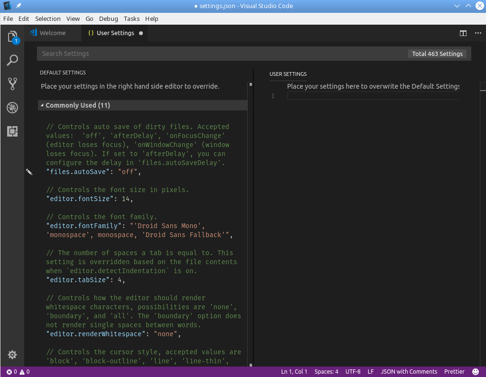Open the Search view icon
Viewport: 486px width, 377px height.
[12, 60]
